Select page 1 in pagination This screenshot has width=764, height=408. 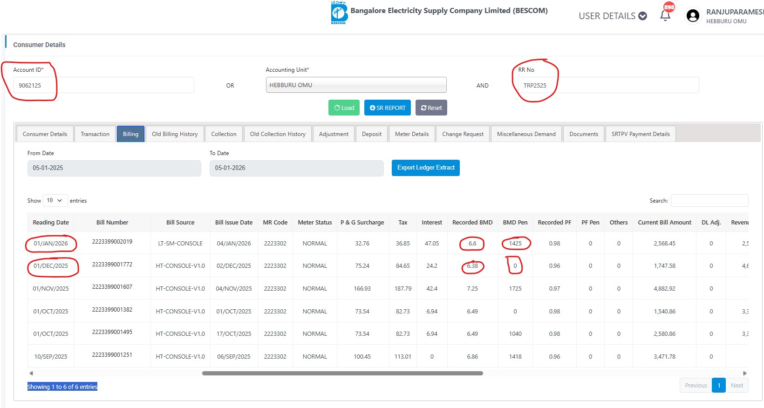pyautogui.click(x=719, y=385)
